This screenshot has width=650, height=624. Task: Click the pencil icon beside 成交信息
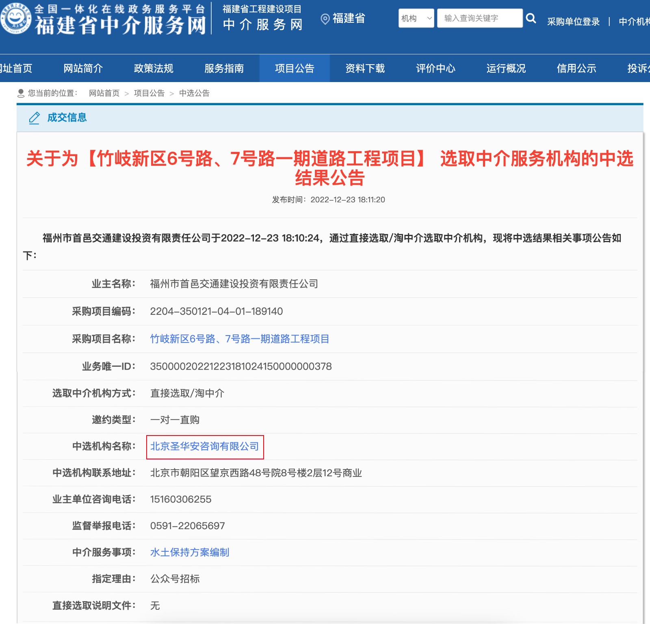coord(35,118)
